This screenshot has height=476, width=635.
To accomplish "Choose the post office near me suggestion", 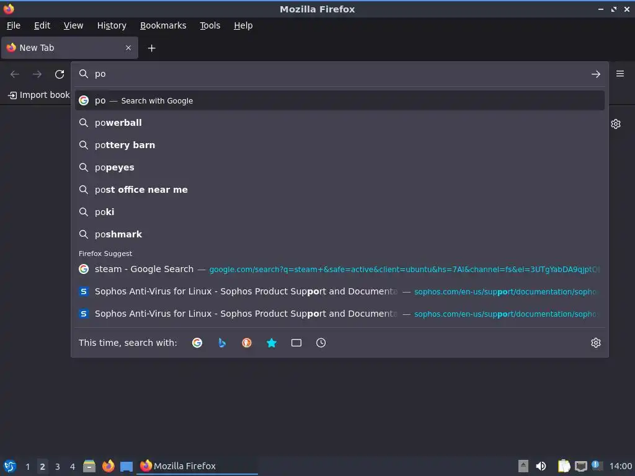I will click(340, 190).
